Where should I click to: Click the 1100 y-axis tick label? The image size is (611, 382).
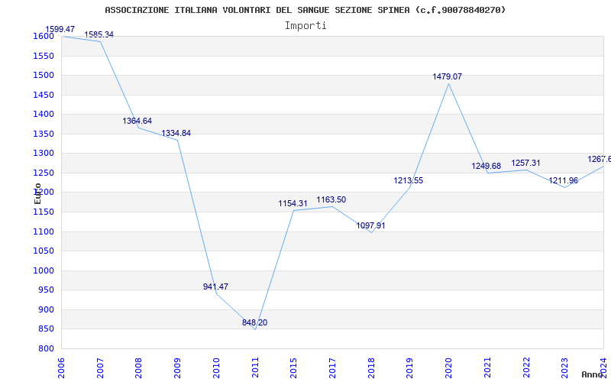pos(44,232)
